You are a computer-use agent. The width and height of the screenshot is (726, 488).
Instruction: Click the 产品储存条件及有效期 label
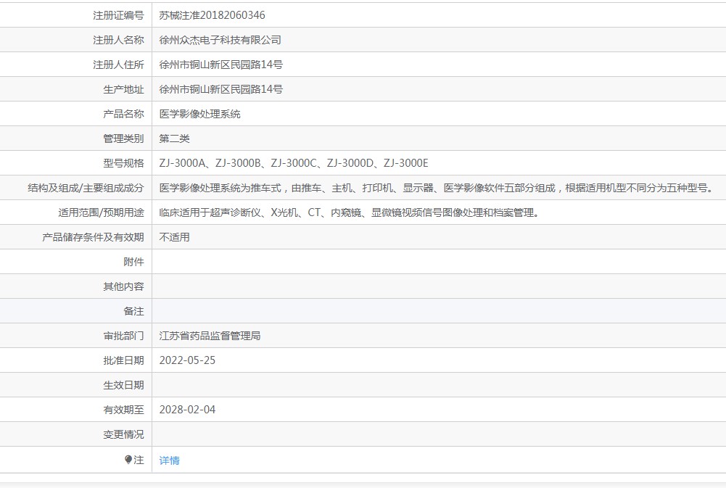pos(93,237)
